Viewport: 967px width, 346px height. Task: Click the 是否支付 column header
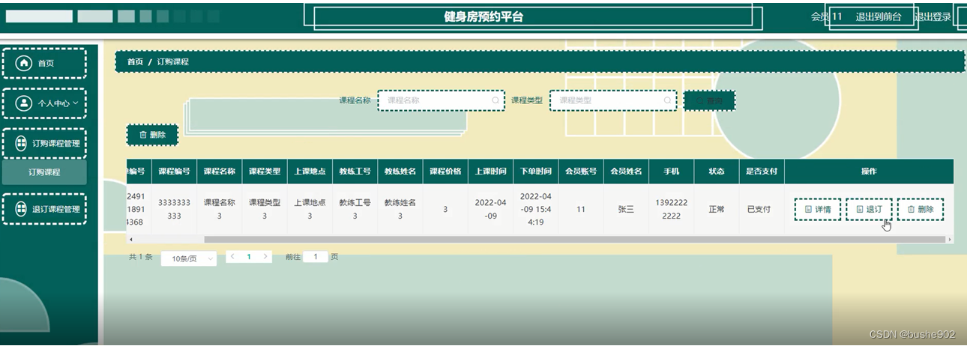762,172
